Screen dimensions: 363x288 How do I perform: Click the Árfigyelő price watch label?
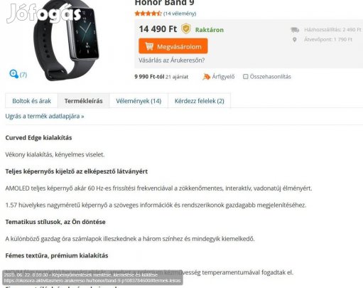tap(223, 77)
